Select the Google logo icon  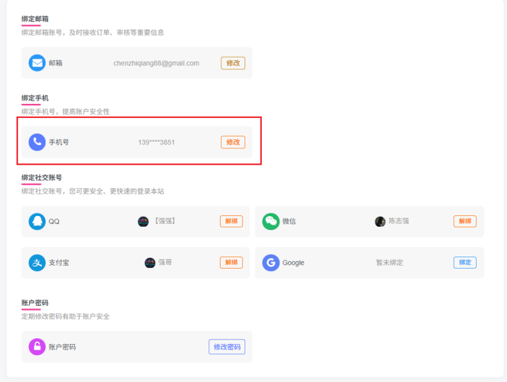coord(271,262)
